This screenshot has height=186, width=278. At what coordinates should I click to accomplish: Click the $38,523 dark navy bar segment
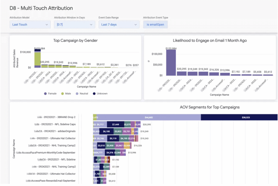click(239, 117)
